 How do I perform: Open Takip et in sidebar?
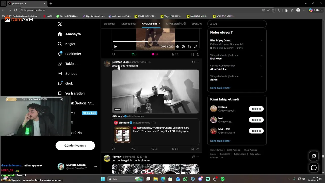pos(68,64)
